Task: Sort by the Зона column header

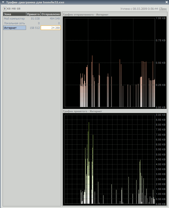Action: coord(14,14)
